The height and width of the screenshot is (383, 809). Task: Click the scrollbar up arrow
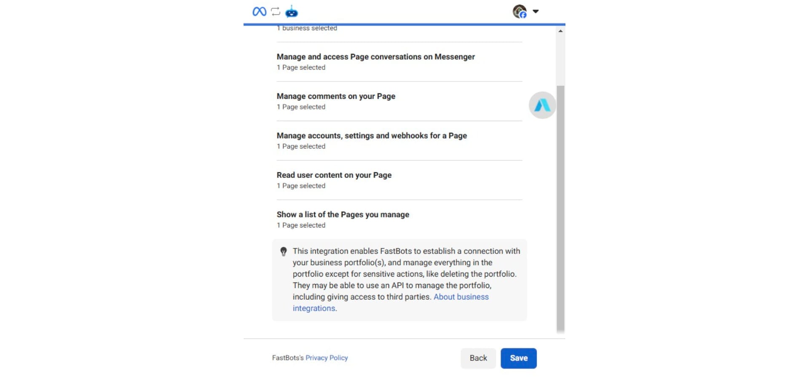pyautogui.click(x=560, y=31)
